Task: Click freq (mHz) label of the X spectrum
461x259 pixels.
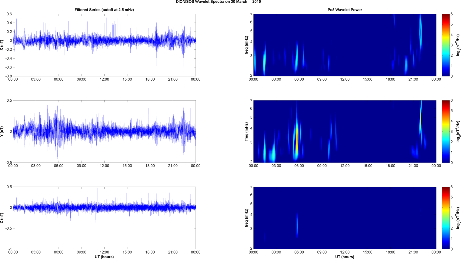Action: (247, 45)
